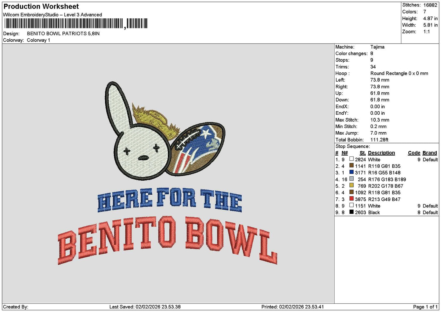Screen dimensions: 441x312
Task: Select design name 'BENITO BOWL PATRIOTS 5,8IN'
Action: pyautogui.click(x=63, y=34)
